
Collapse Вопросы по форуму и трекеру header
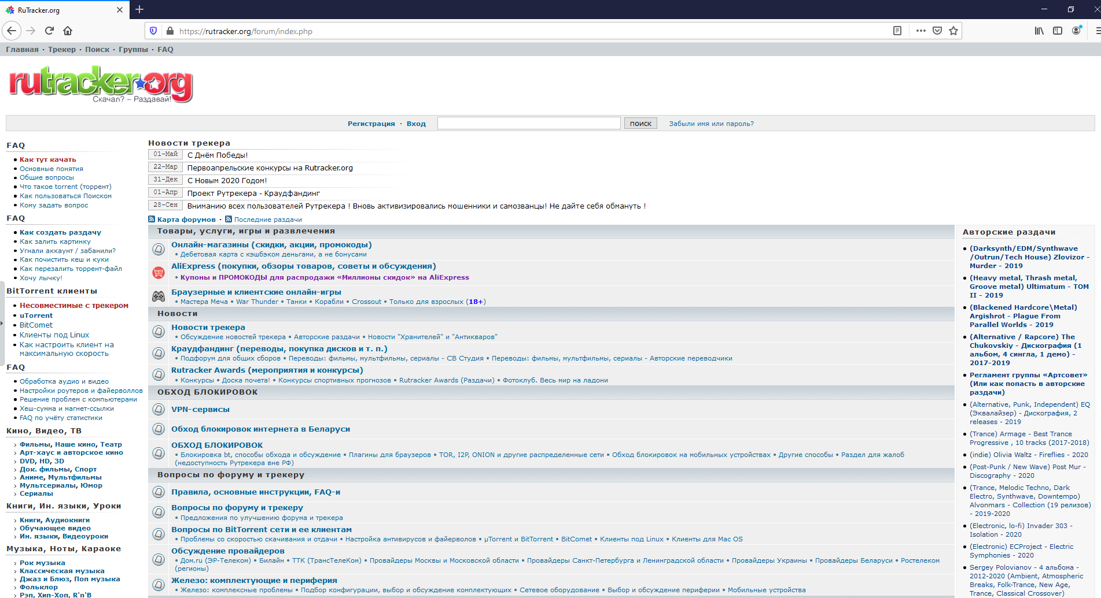tap(551, 475)
